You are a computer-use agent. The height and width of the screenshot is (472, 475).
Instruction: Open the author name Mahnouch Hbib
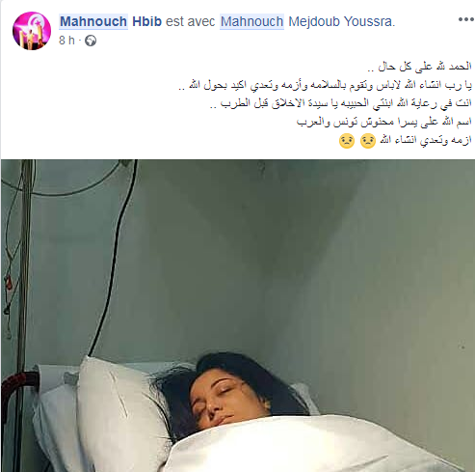[x=111, y=21]
